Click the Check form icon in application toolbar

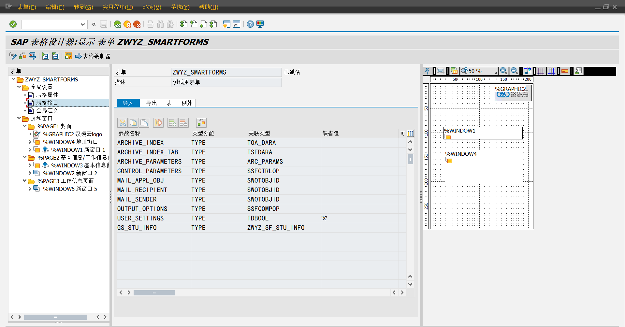click(22, 56)
